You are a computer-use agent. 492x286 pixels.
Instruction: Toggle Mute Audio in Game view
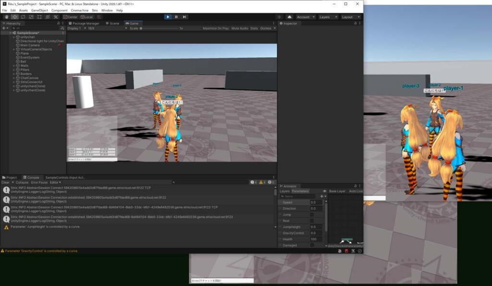click(x=240, y=28)
